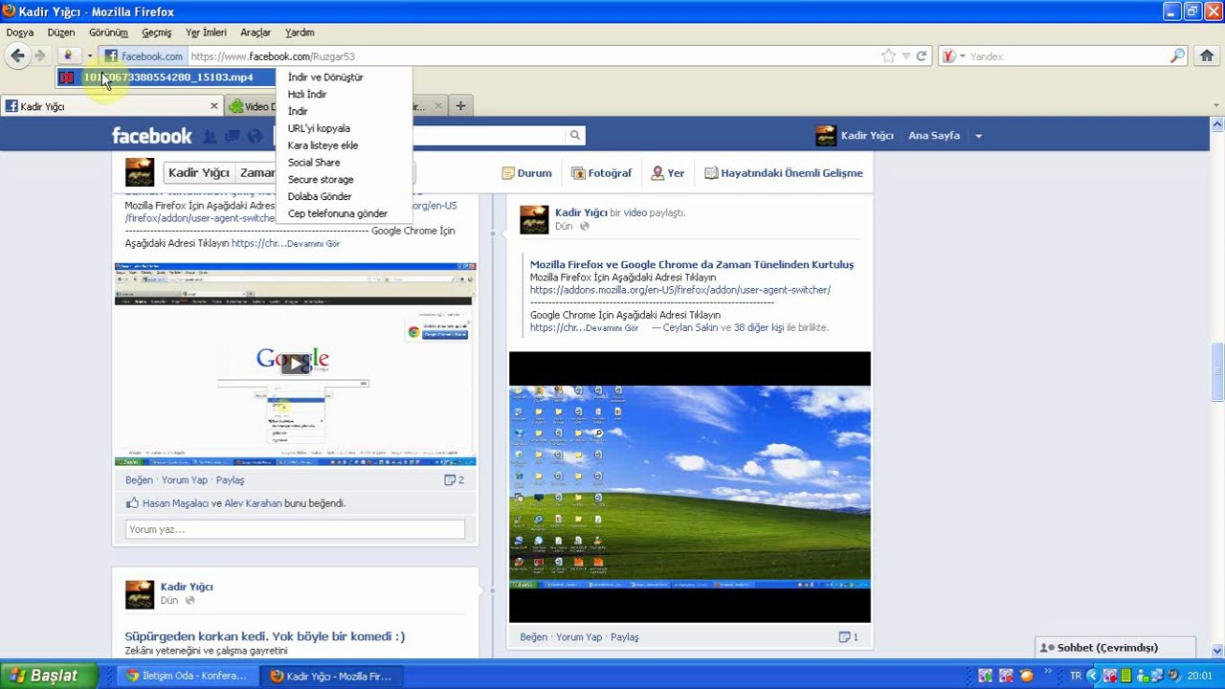Open the Görünüm menu
Screen dimensions: 1225x689
[108, 33]
